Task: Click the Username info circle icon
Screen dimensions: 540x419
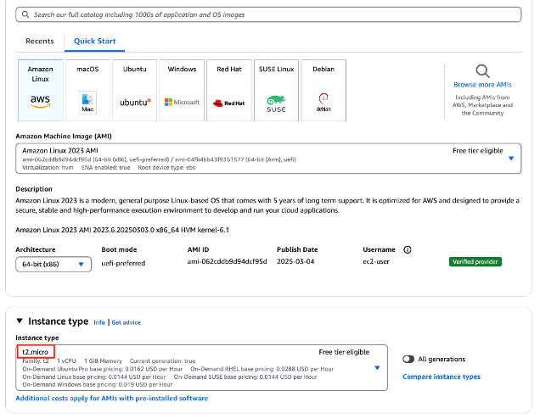Action: 408,249
